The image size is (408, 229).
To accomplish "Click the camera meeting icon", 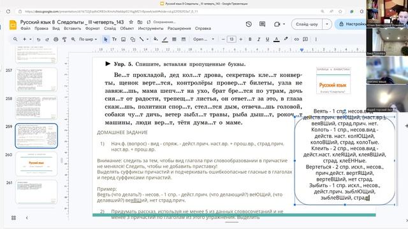I will pos(277,24).
